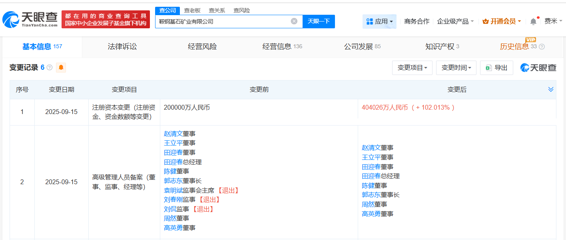Click help icon beside 历史信息 tab
566x240 pixels.
(x=542, y=47)
